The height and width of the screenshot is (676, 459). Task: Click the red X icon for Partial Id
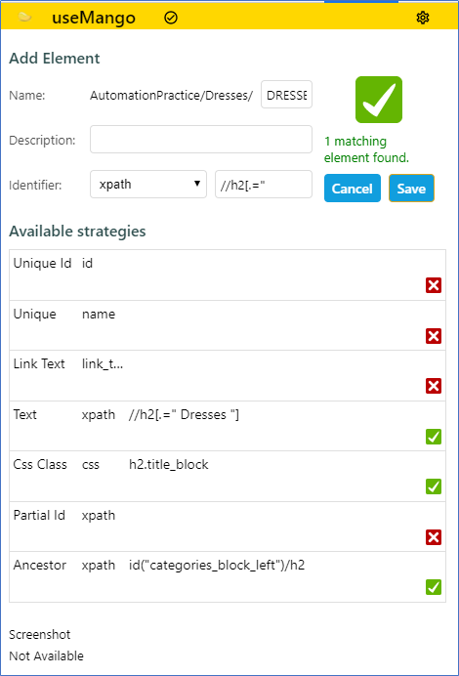[434, 537]
